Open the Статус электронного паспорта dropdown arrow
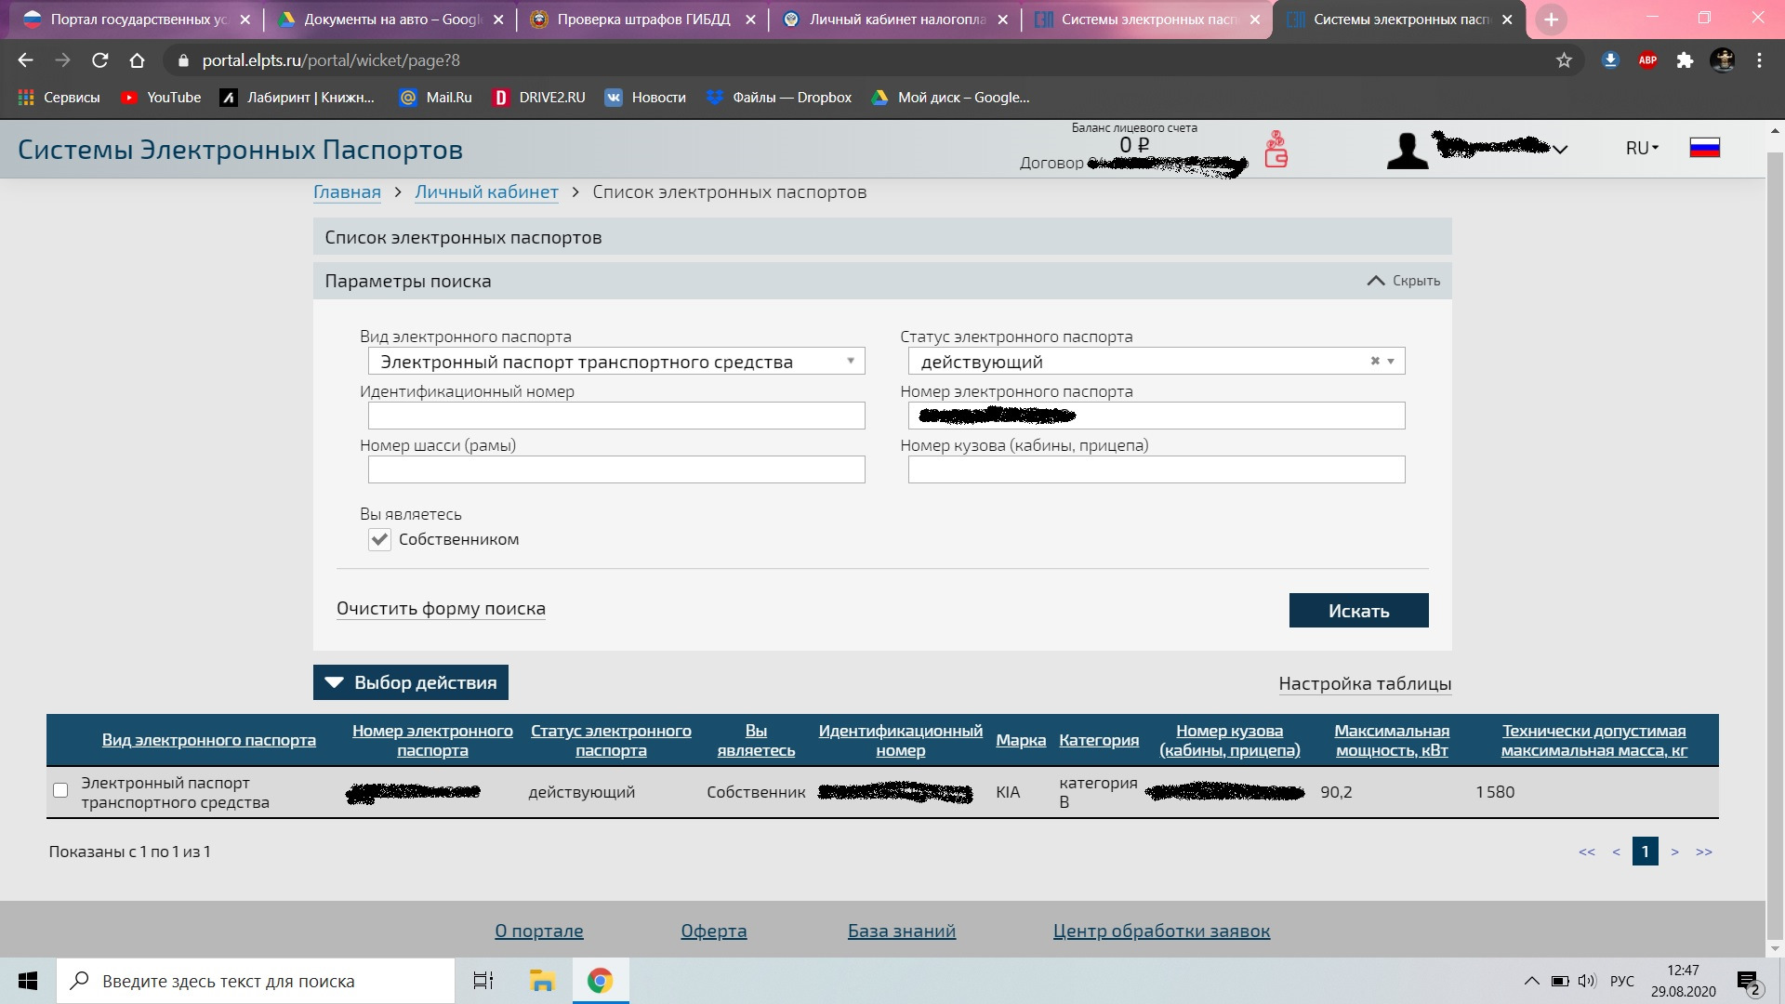 tap(1391, 361)
